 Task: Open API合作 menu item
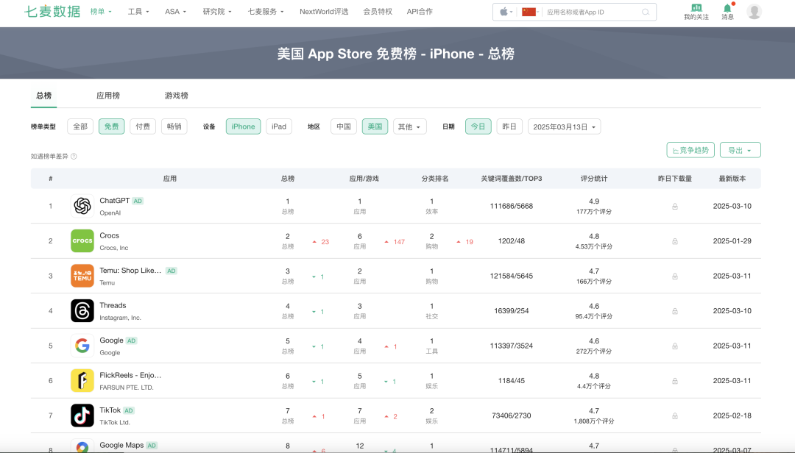[420, 12]
